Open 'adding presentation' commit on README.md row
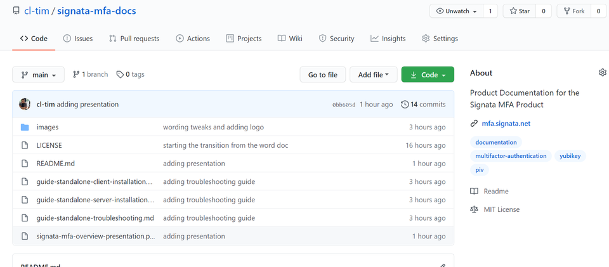This screenshot has width=609, height=267. click(x=194, y=164)
